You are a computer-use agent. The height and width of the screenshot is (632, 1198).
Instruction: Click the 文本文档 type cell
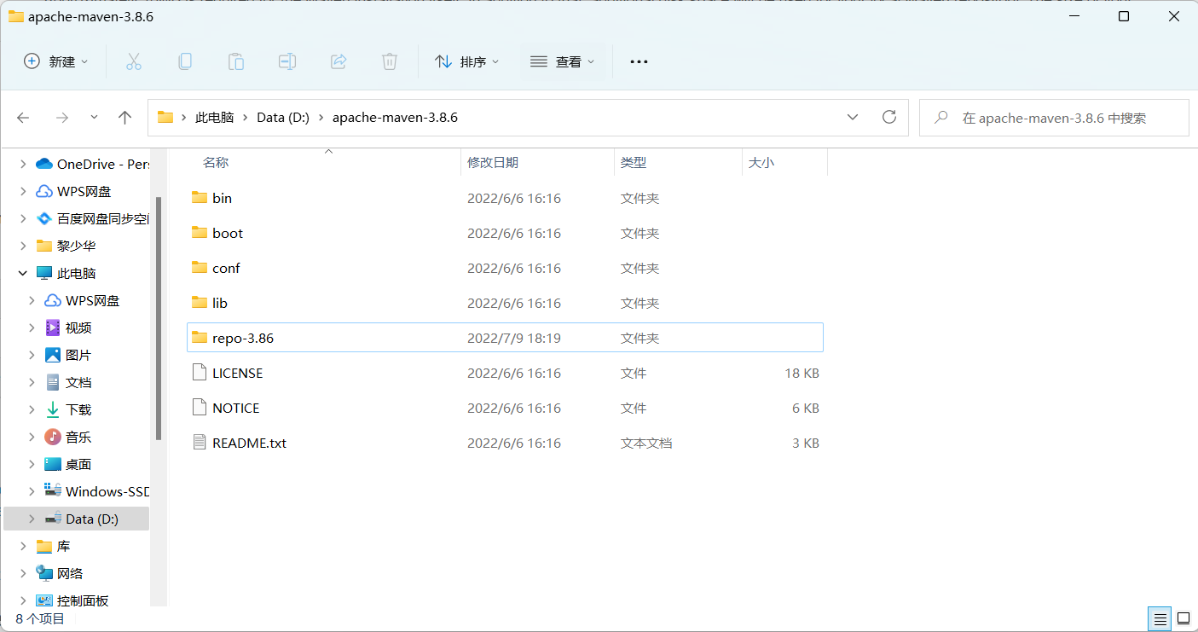(646, 443)
